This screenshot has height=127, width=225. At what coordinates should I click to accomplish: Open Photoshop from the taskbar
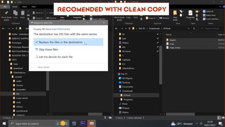[83, 123]
